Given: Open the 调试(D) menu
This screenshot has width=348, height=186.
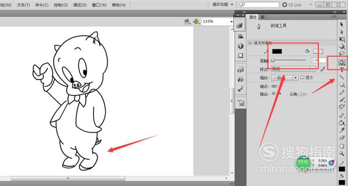Looking at the screenshot, I should pyautogui.click(x=80, y=5).
